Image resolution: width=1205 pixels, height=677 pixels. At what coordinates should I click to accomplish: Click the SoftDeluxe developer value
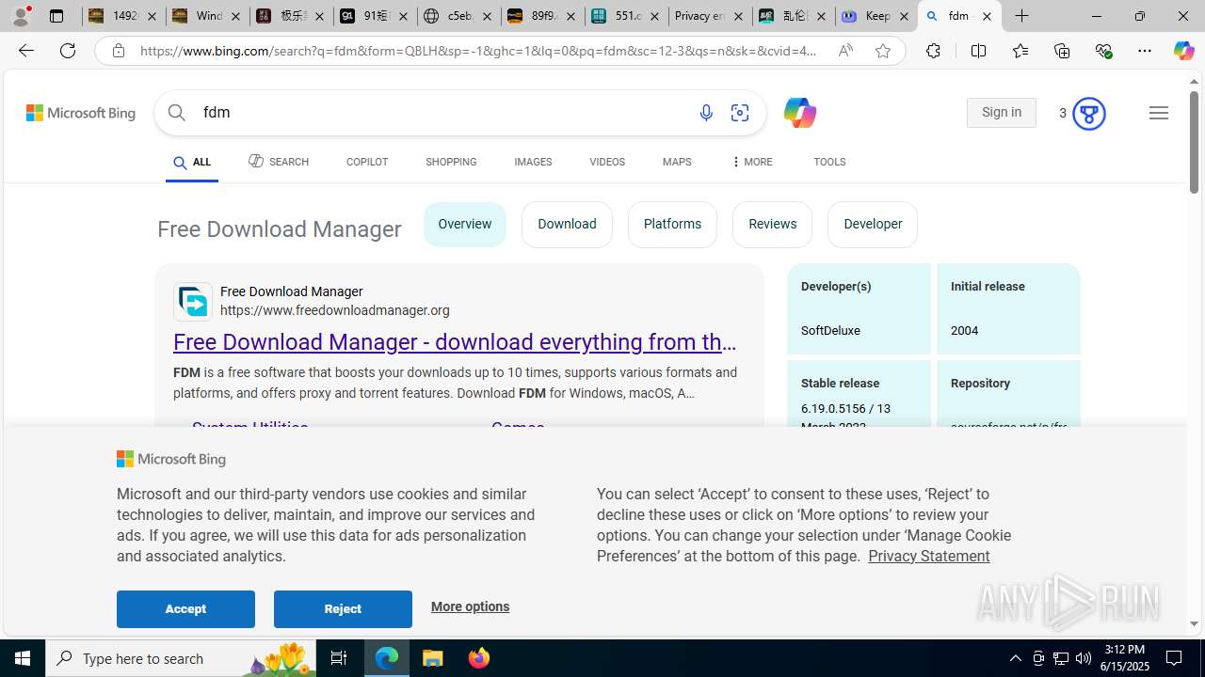coord(830,331)
